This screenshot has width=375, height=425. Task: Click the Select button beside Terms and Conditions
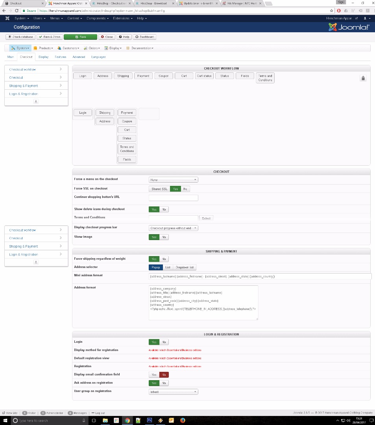206,218
